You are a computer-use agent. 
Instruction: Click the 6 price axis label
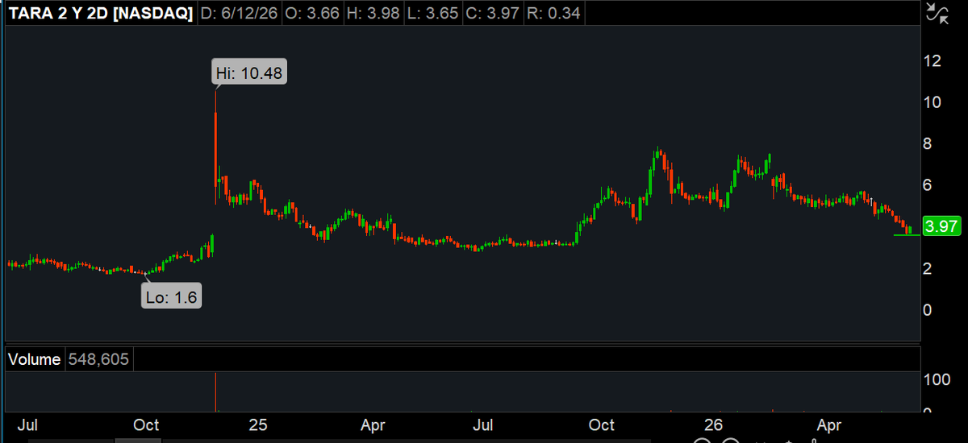coord(928,185)
